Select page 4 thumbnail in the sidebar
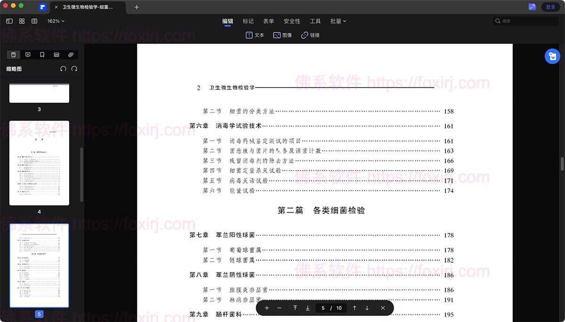This screenshot has width=565, height=322. click(39, 162)
